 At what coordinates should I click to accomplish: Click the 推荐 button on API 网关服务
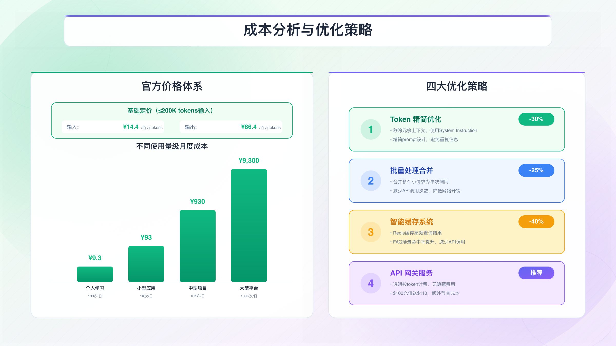(536, 273)
